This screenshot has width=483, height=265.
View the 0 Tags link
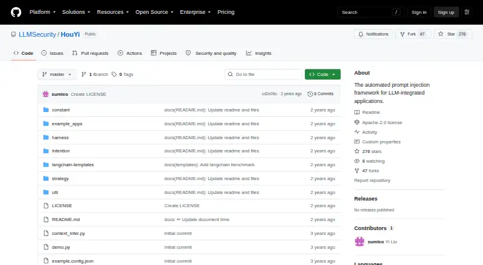pyautogui.click(x=123, y=75)
